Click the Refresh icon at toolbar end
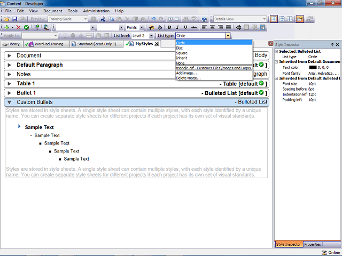The height and width of the screenshot is (256, 342). [x=309, y=19]
